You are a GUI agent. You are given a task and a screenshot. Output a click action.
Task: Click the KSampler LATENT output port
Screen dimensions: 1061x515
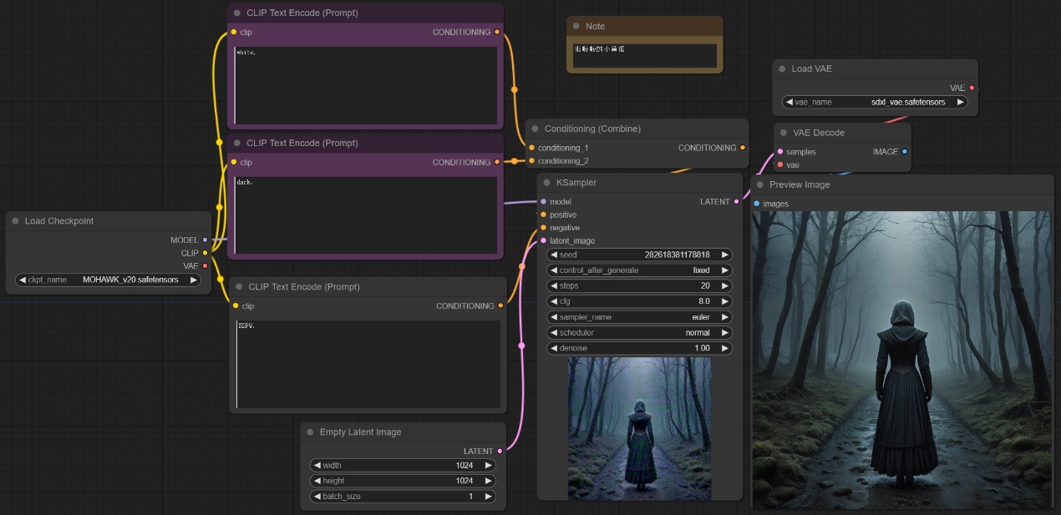[x=736, y=202]
